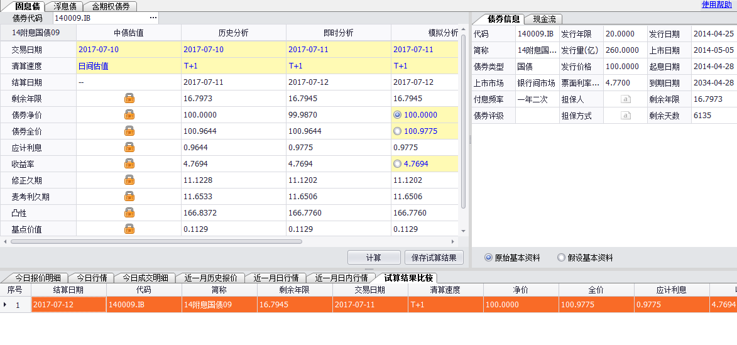Click the 剩余天数 value 6135
Screen dimensions: 737x345
coord(714,115)
